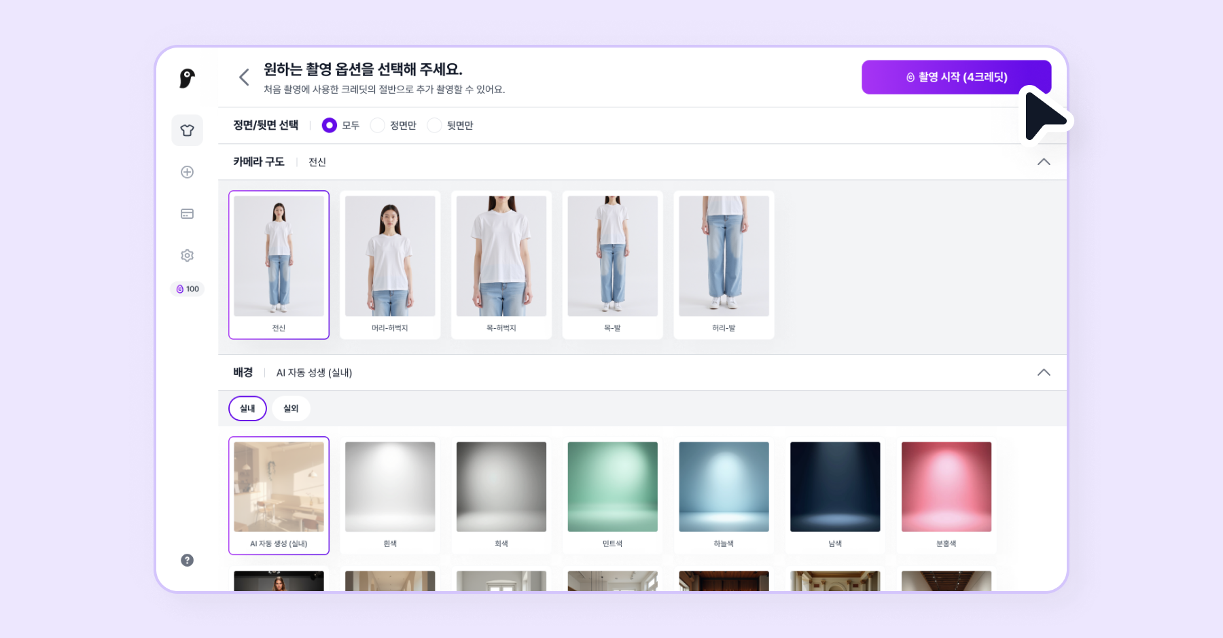Open the t-shirt clothing page icon

coord(187,130)
